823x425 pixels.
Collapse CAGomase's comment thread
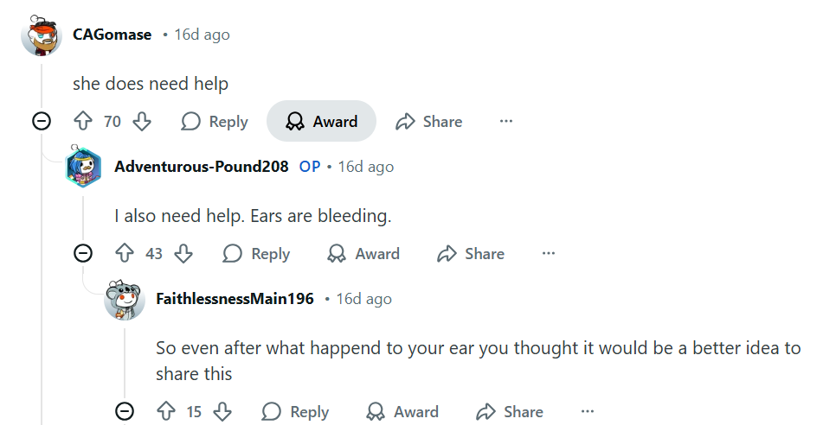click(x=42, y=122)
